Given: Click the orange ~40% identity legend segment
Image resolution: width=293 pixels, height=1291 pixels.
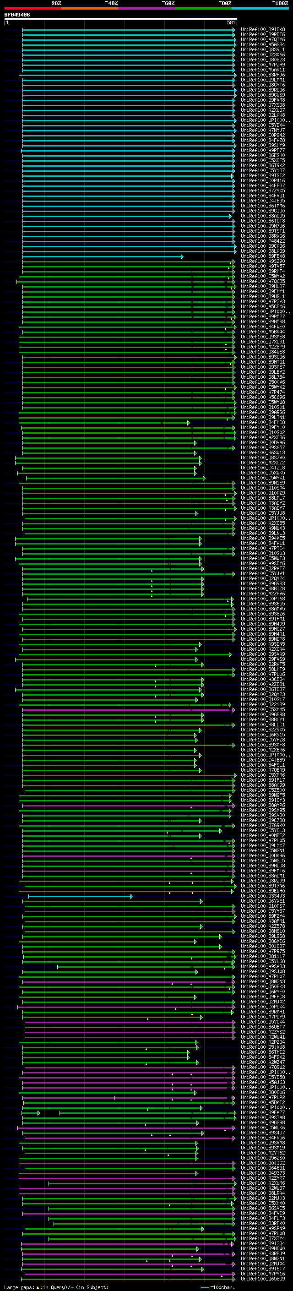Looking at the screenshot, I should (90, 8).
